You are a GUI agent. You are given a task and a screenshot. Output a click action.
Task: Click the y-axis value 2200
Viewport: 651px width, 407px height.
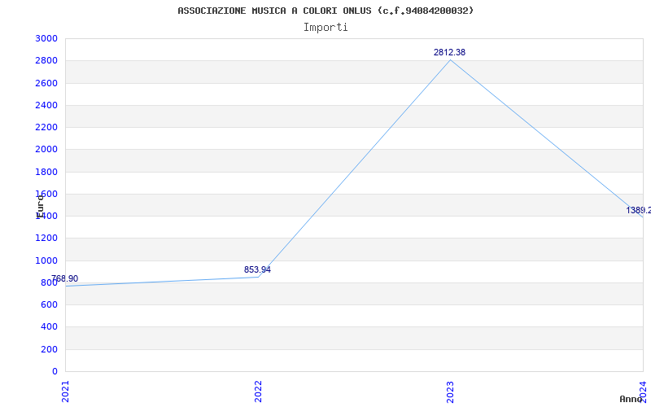[x=46, y=128]
